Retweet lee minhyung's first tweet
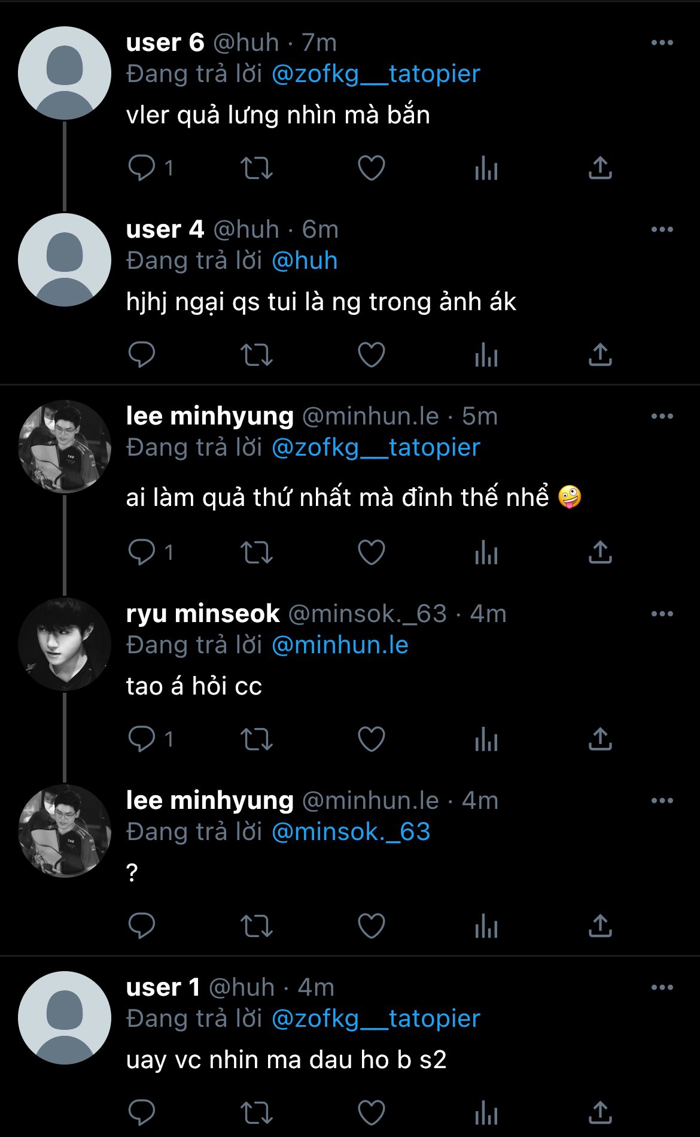This screenshot has width=700, height=1137. pyautogui.click(x=256, y=552)
